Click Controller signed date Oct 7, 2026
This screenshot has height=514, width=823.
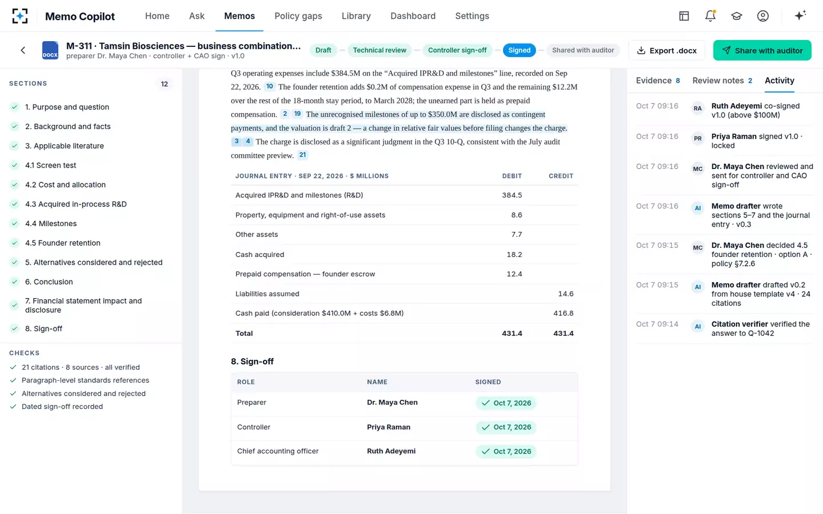pos(506,427)
